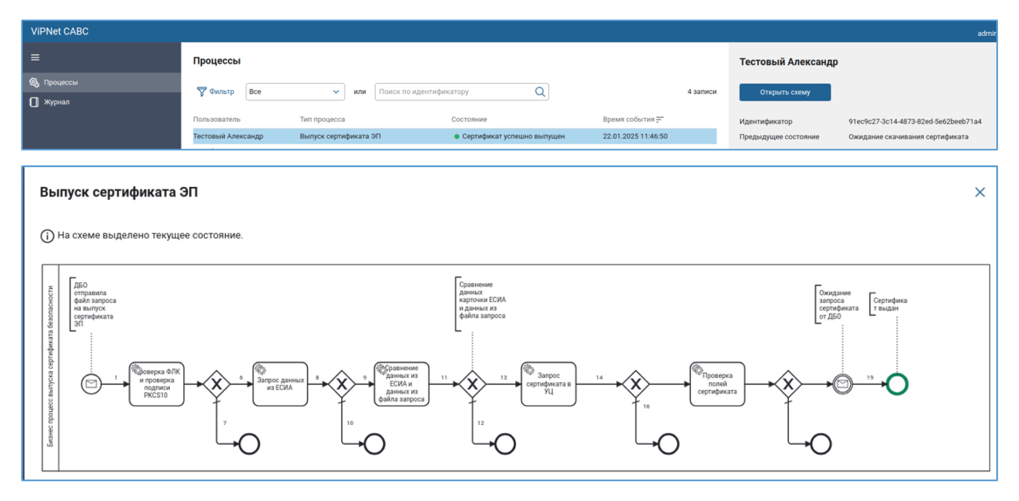Close the Выпуск сертификата ЭП dialog
Image resolution: width=1019 pixels, height=501 pixels.
tap(980, 192)
